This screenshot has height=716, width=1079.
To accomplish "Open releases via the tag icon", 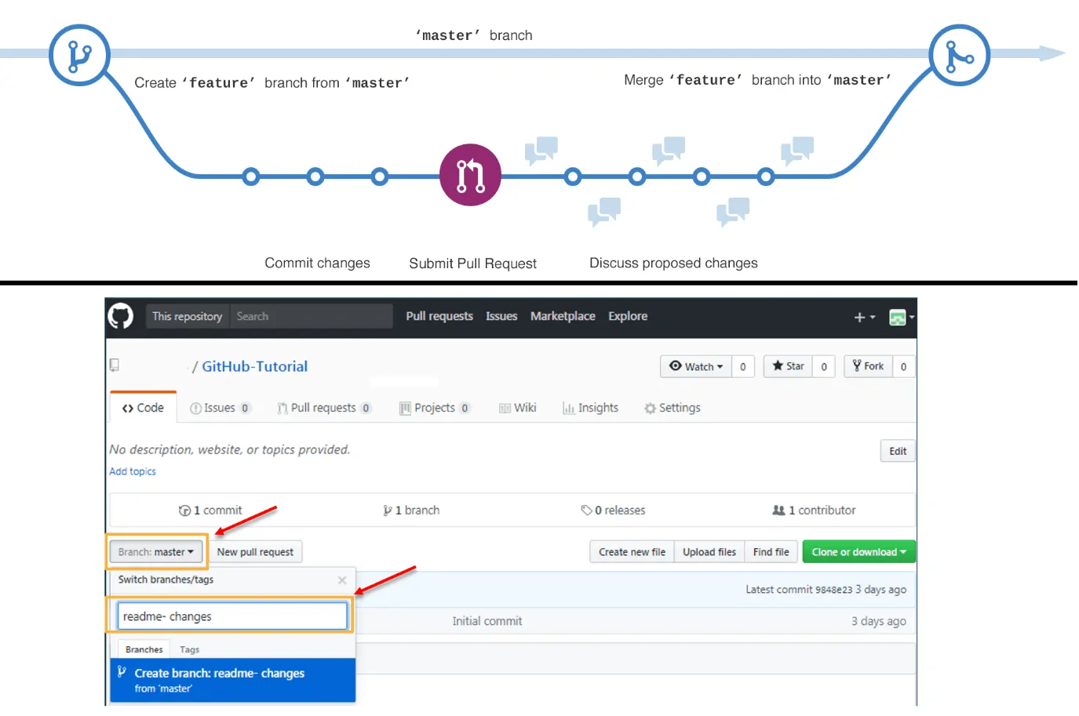I will (588, 510).
